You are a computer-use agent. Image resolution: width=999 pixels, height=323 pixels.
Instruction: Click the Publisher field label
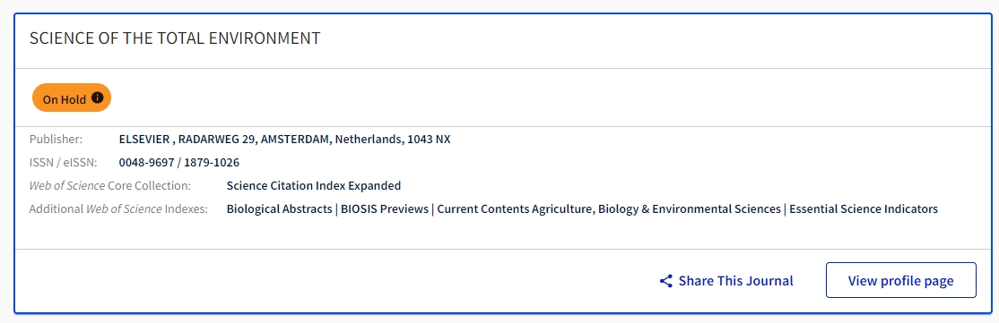point(56,140)
